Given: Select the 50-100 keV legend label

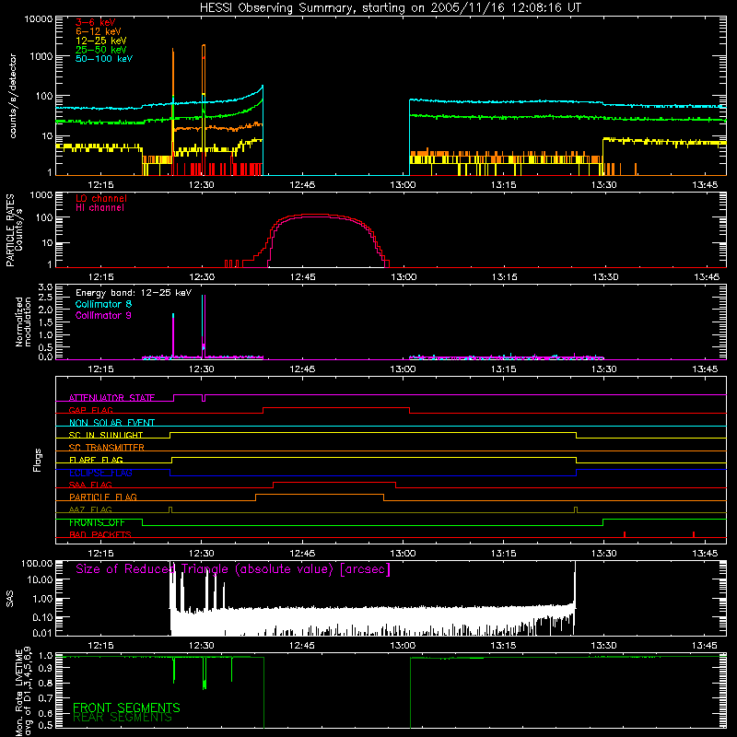Looking at the screenshot, I should coord(104,59).
